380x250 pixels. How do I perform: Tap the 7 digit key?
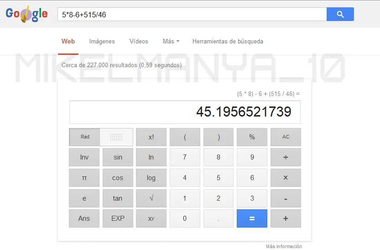pyautogui.click(x=185, y=157)
